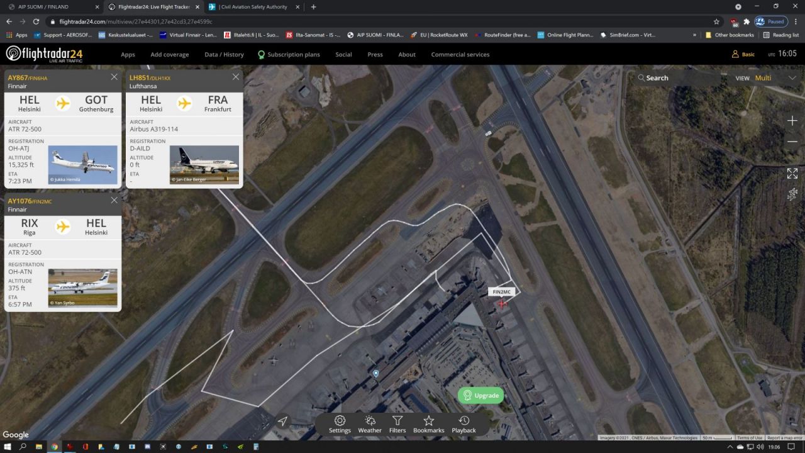Close the LH851 flight card

[x=236, y=77]
